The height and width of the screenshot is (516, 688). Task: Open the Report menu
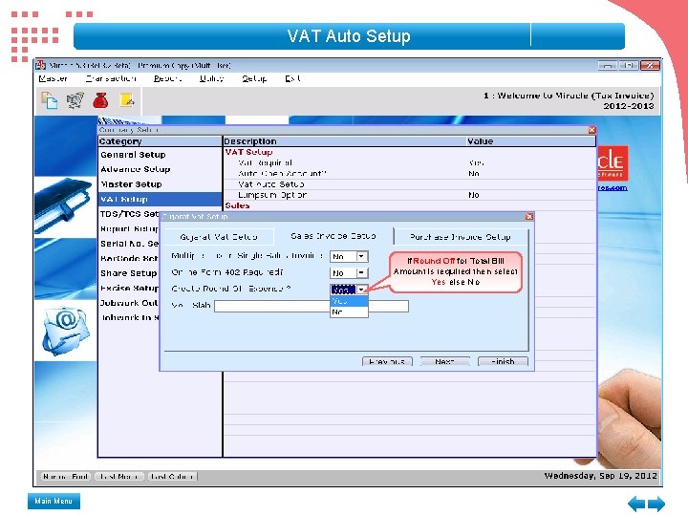coord(167,78)
